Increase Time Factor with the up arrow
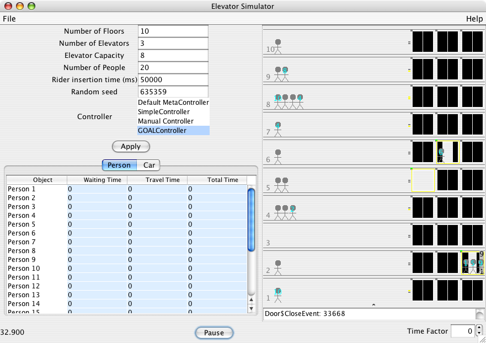The height and width of the screenshot is (343, 486). click(x=478, y=328)
